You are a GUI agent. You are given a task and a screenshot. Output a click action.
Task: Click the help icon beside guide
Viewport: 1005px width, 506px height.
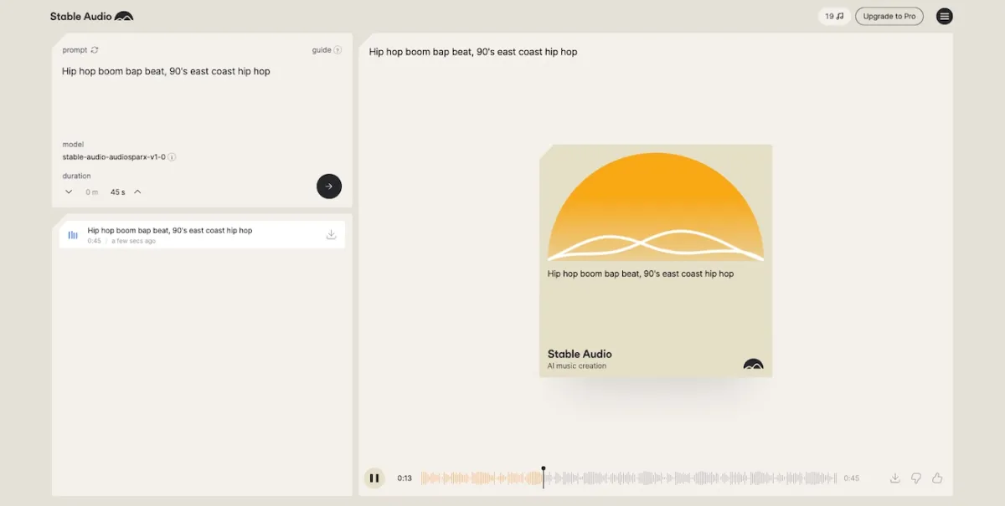[x=338, y=50]
